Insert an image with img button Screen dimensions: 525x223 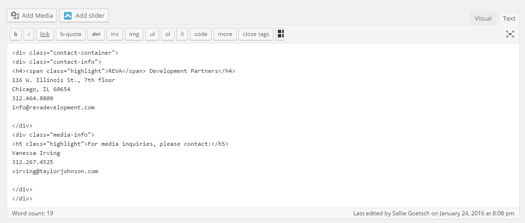pyautogui.click(x=134, y=34)
